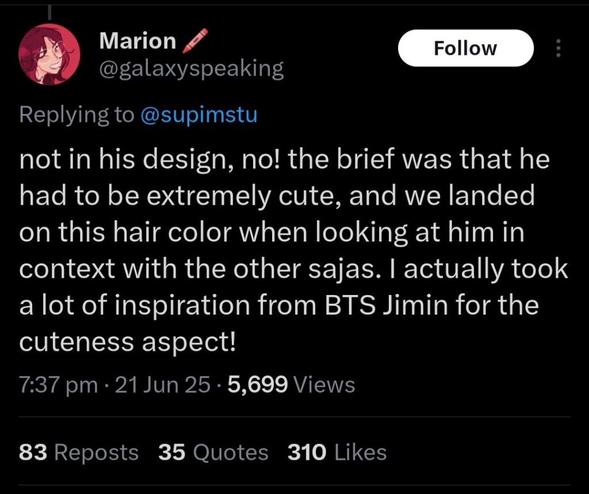View the 35 Quotes list
The width and height of the screenshot is (589, 494).
pos(213,452)
